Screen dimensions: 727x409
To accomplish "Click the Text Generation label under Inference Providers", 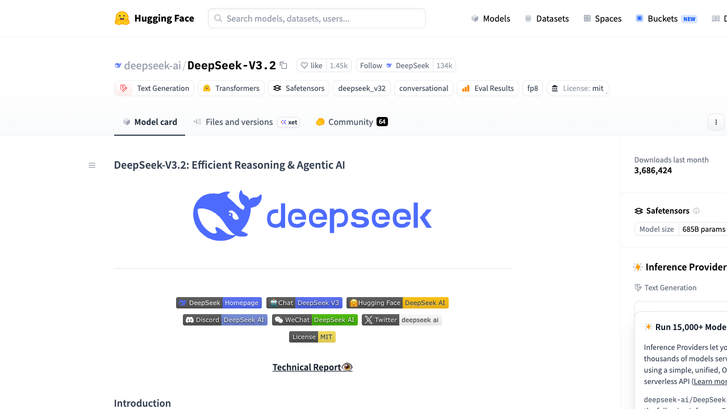I will click(670, 287).
